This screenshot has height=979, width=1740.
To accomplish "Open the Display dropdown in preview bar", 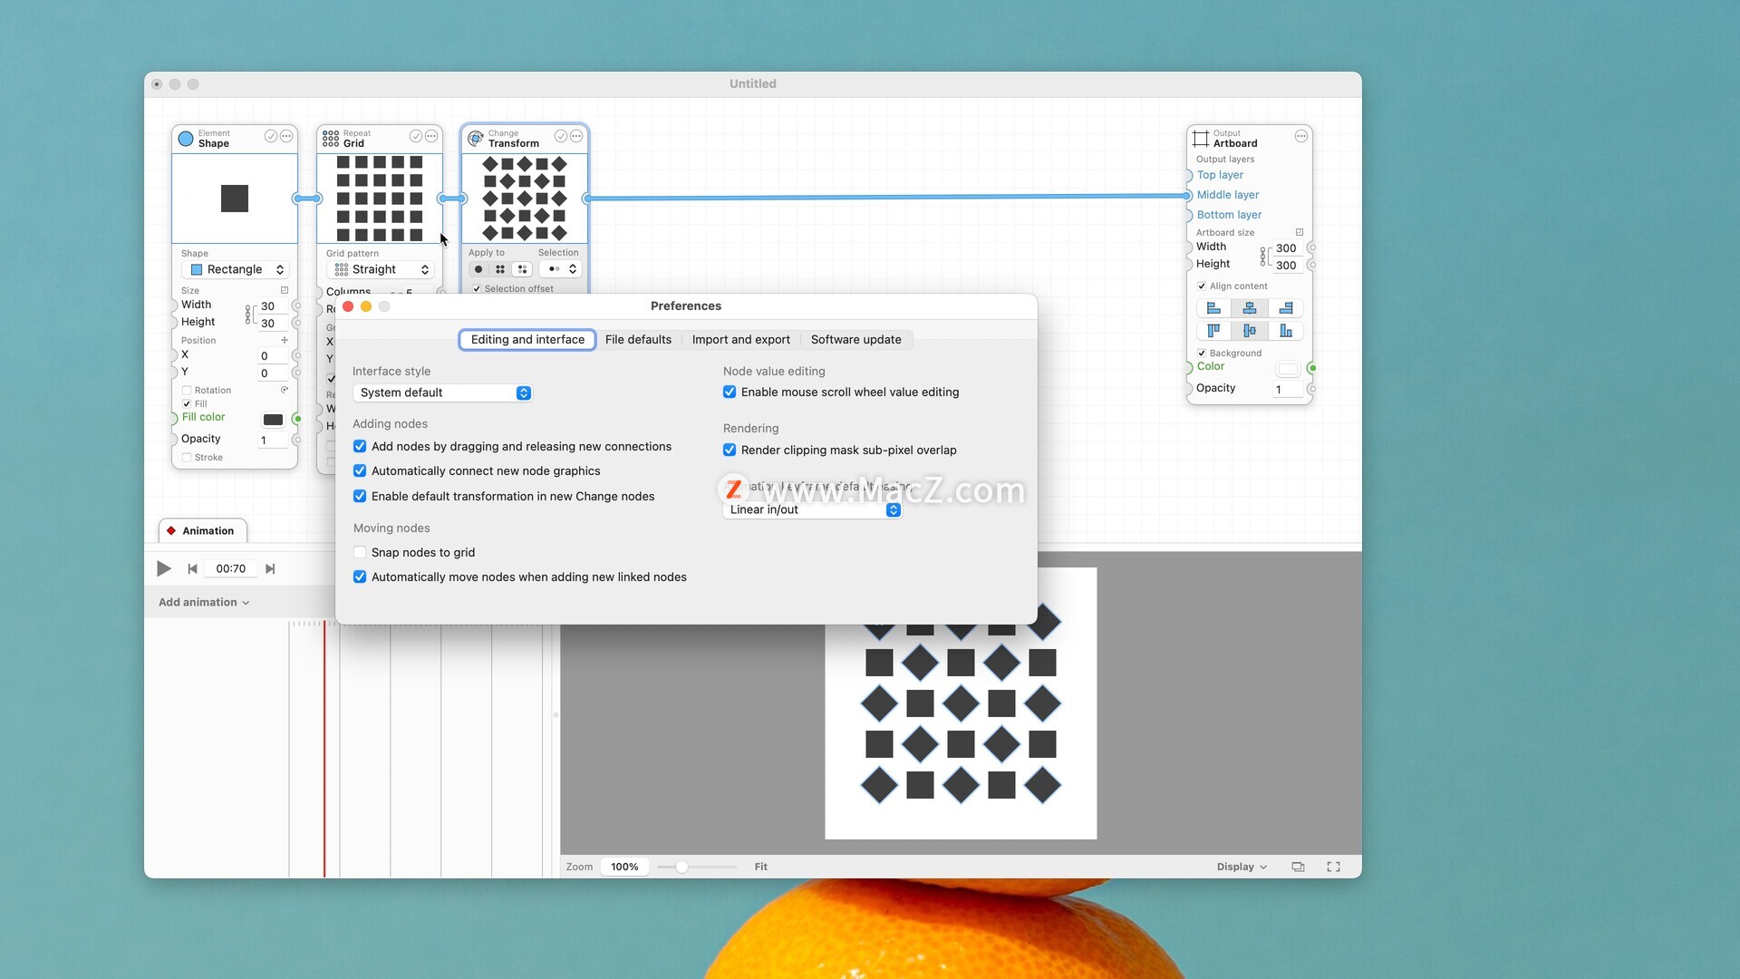I will [1242, 867].
